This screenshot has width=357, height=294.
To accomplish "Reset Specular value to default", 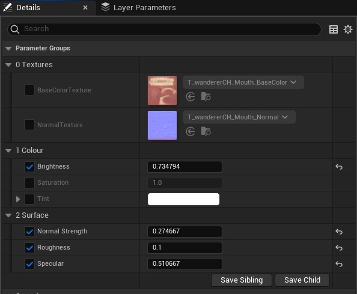I will pyautogui.click(x=339, y=264).
